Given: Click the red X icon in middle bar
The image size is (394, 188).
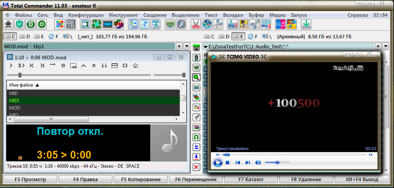Looking at the screenshot, I should click(196, 167).
